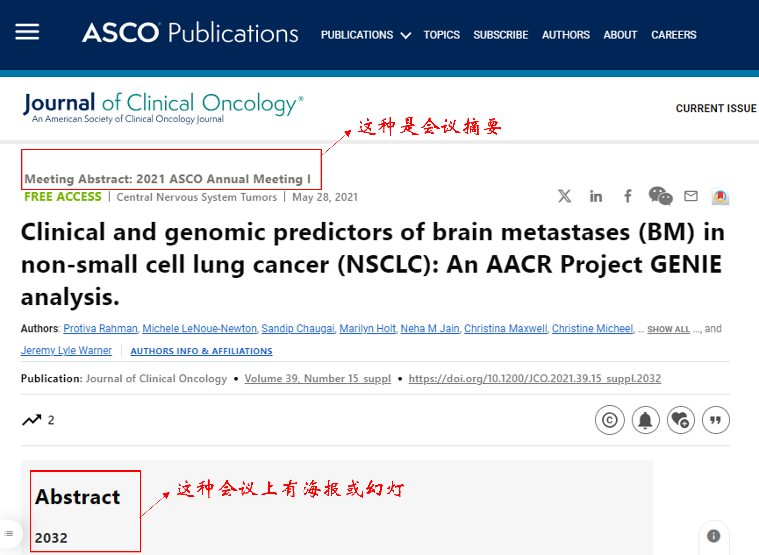The height and width of the screenshot is (555, 759).
Task: Go to the SUBSCRIBE menu item
Action: pyautogui.click(x=501, y=35)
